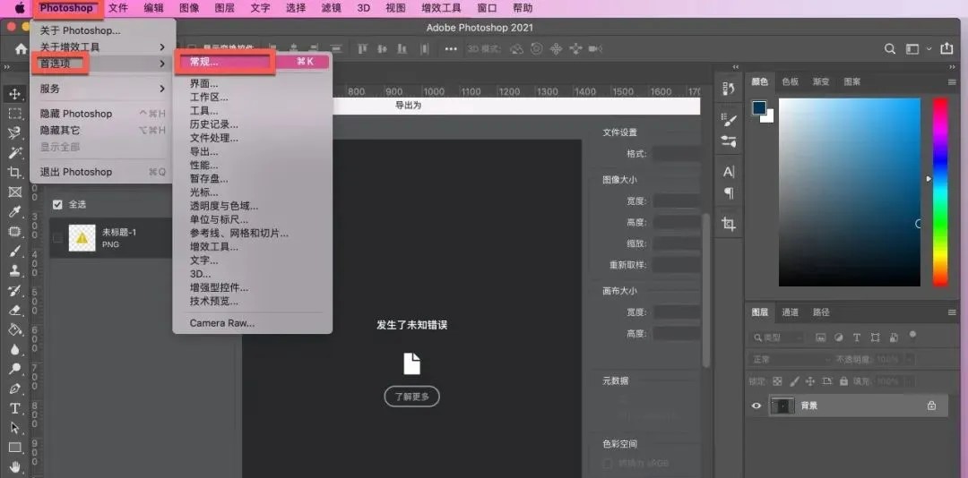Select the Eraser tool

(x=15, y=311)
